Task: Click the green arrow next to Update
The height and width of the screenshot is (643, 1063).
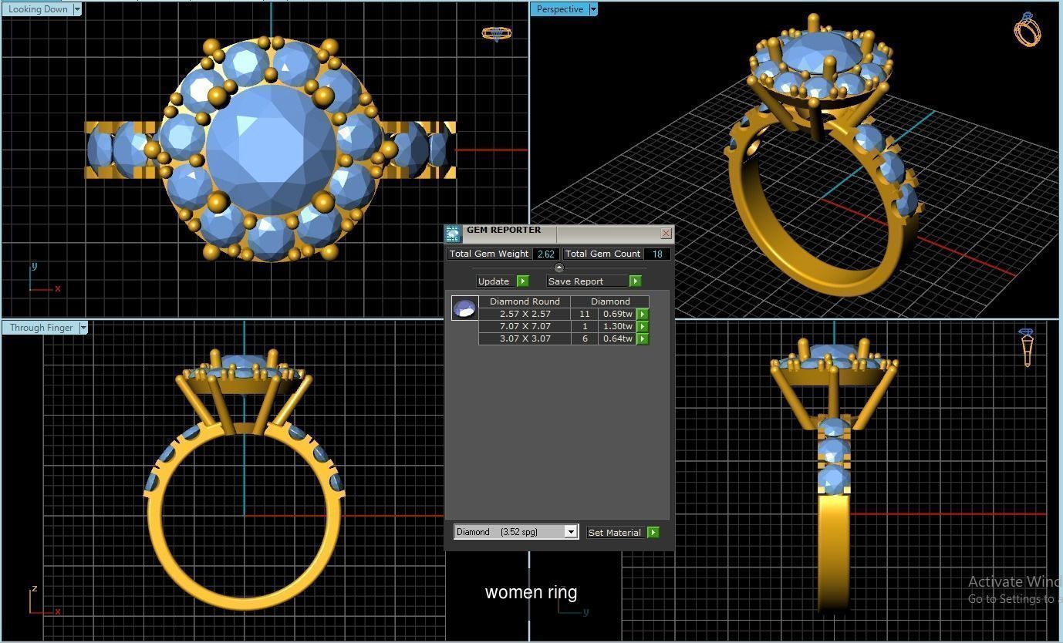Action: (x=522, y=281)
